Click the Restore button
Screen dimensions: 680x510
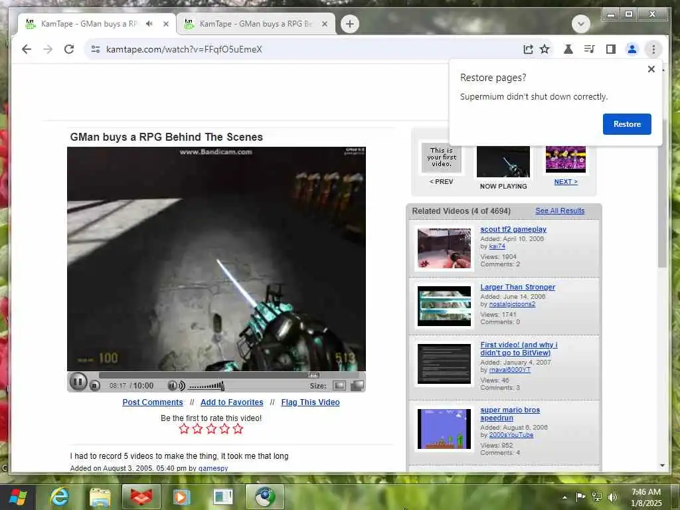click(627, 124)
